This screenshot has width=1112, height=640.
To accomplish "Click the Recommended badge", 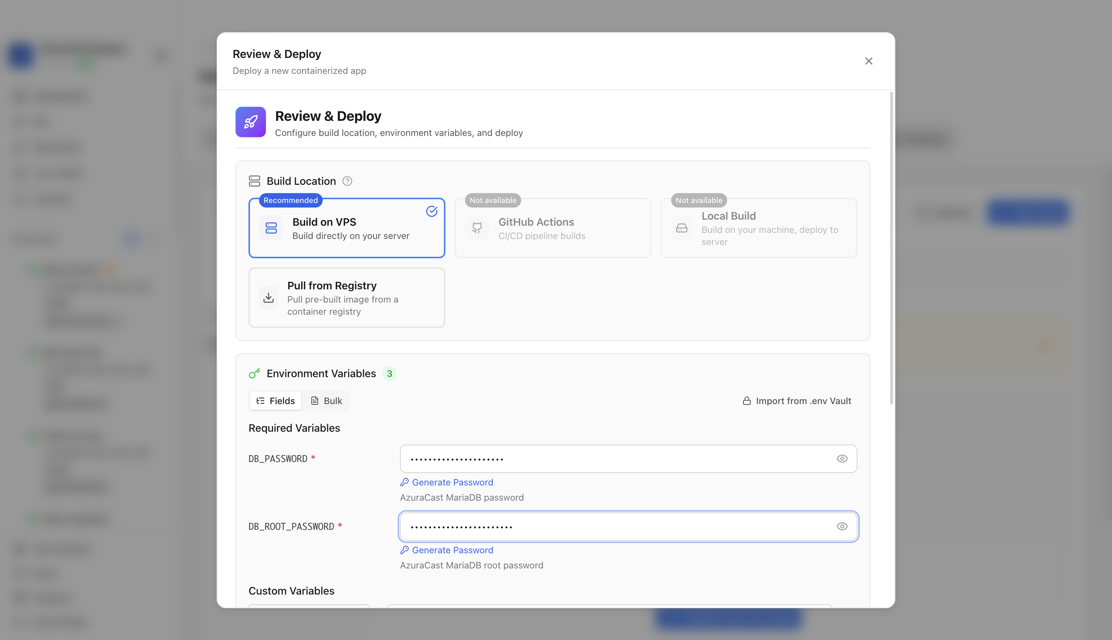I will point(290,200).
